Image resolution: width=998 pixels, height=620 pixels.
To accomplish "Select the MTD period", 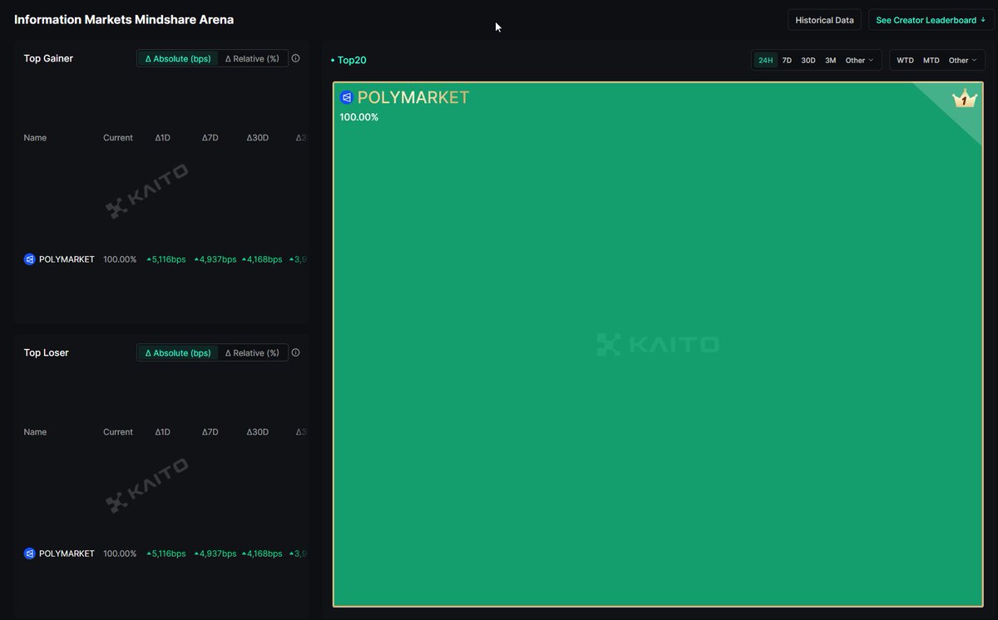I will pos(931,60).
